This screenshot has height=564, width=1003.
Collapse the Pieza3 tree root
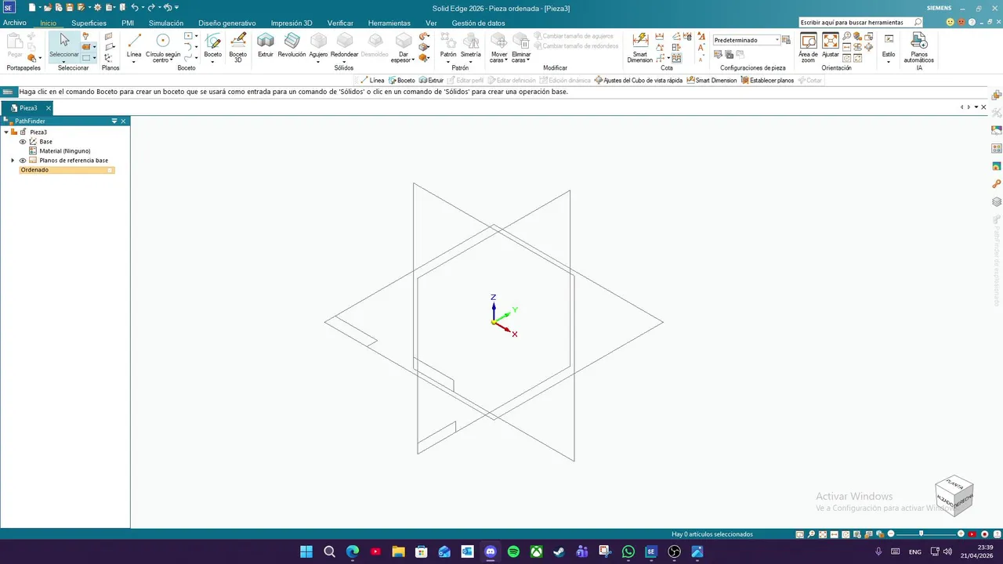coord(6,132)
